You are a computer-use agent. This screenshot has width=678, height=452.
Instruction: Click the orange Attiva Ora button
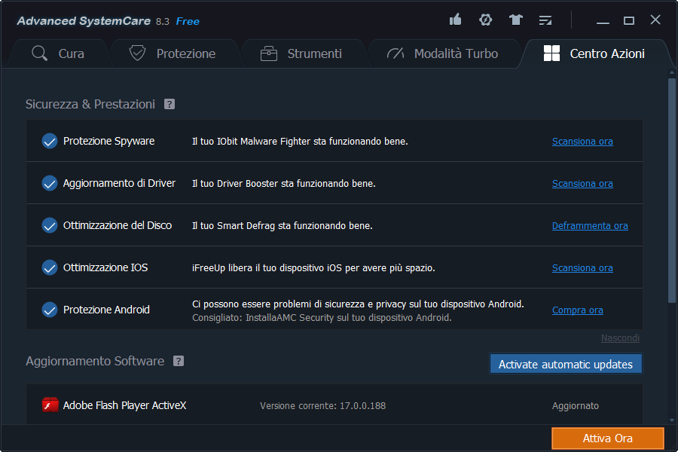607,438
